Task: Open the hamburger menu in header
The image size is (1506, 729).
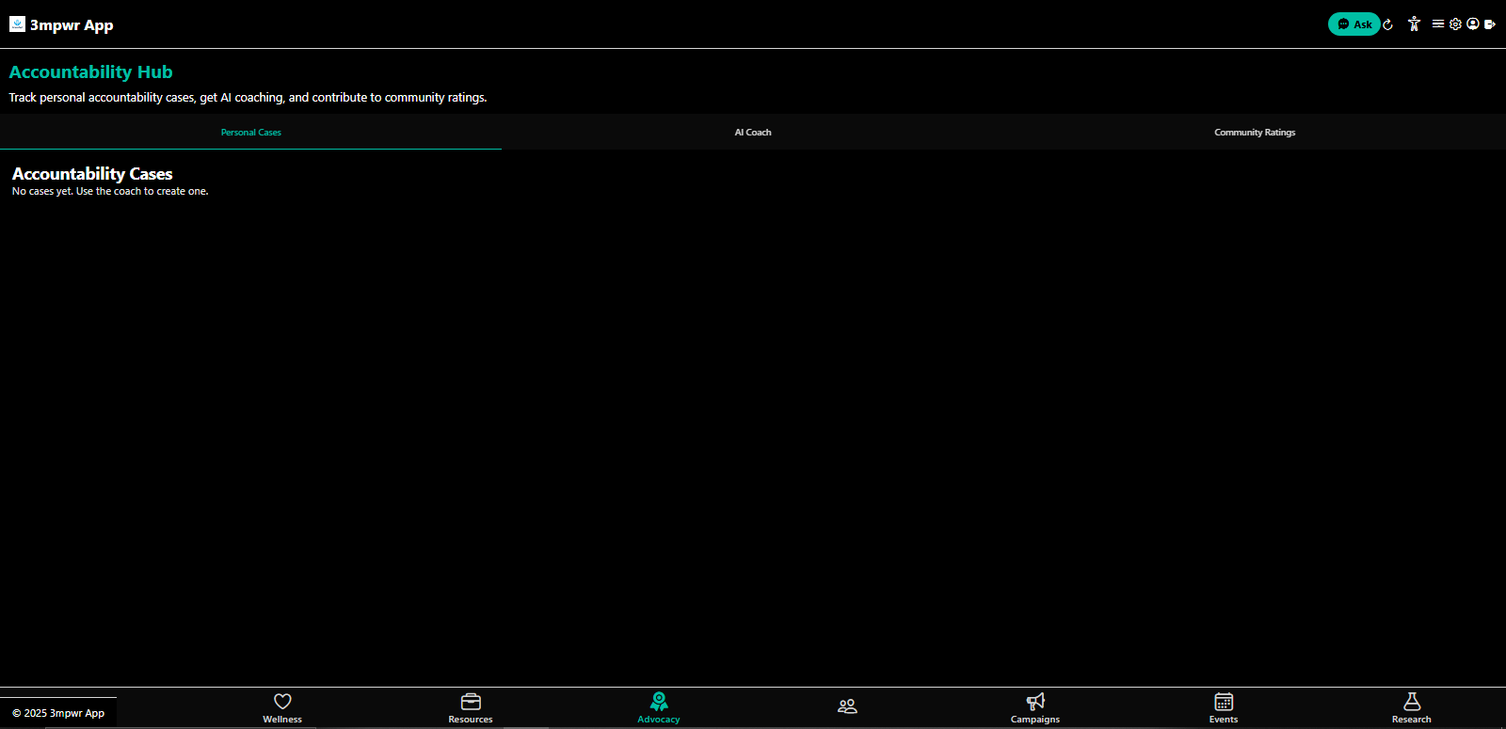Action: [x=1438, y=24]
